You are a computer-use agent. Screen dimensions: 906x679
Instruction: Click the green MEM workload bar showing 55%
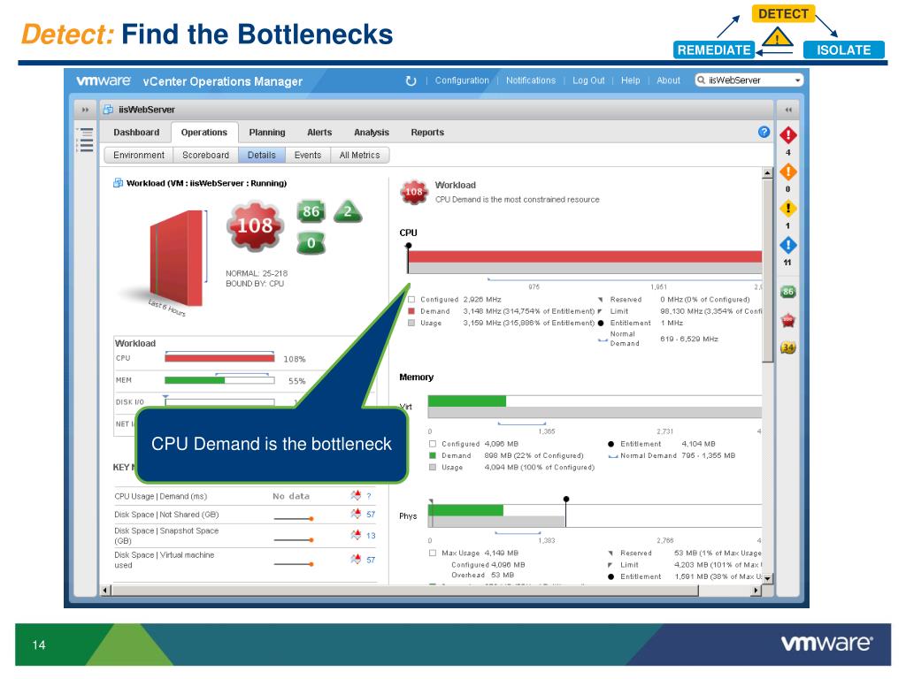[219, 380]
